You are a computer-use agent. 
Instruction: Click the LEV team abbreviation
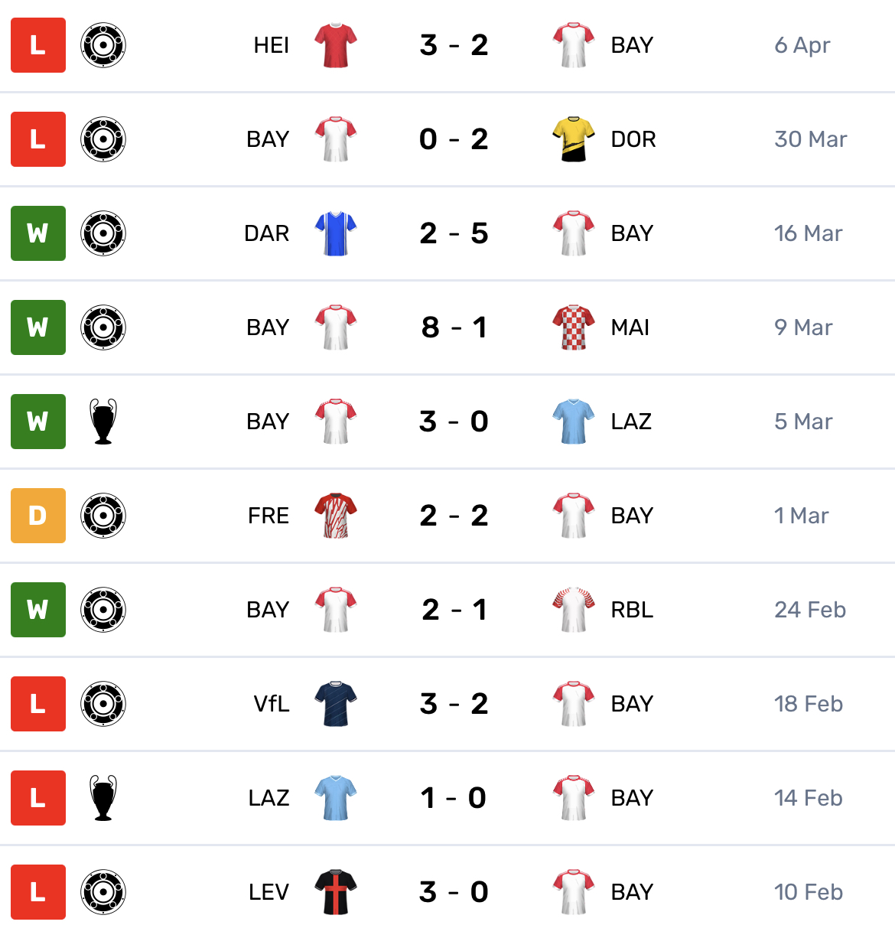pyautogui.click(x=268, y=892)
